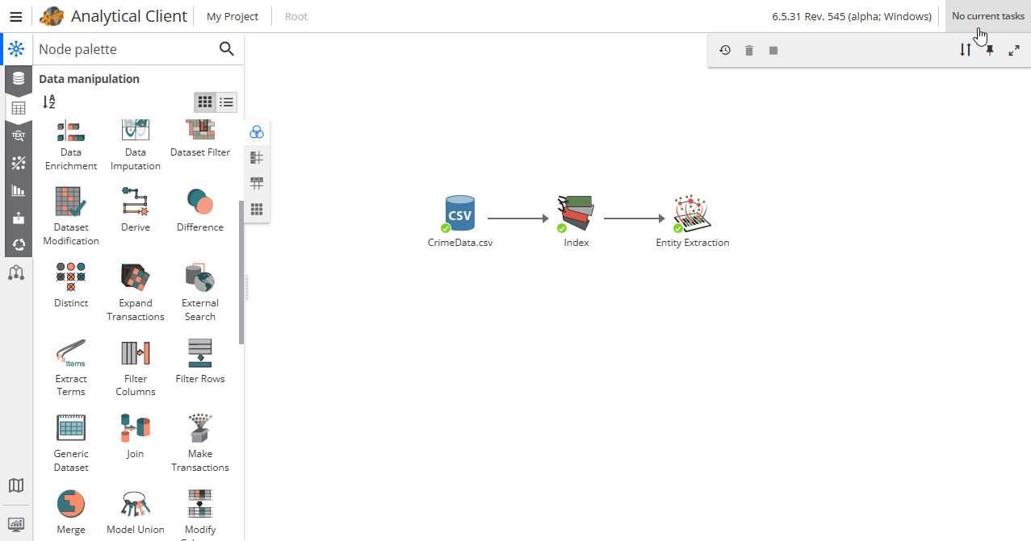Click the Root breadcrumb link
The image size is (1031, 541).
[x=296, y=16]
